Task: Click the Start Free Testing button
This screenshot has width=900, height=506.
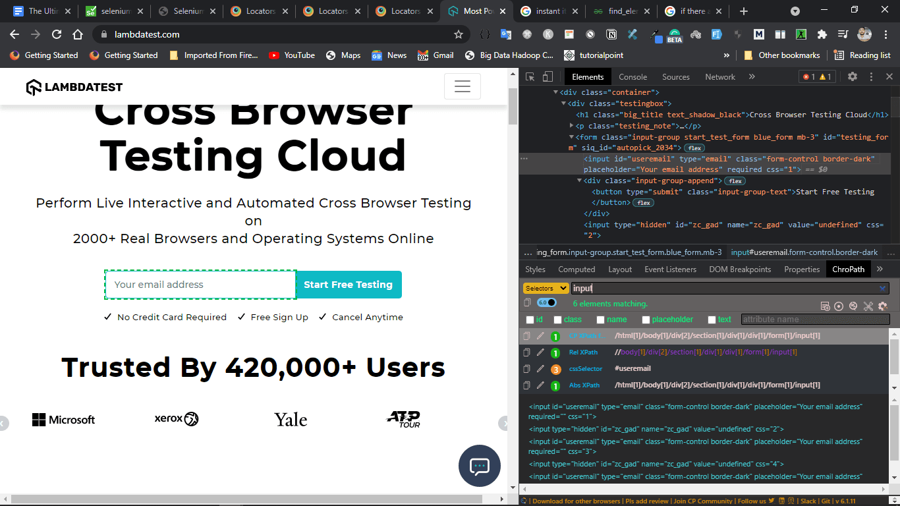Action: click(x=349, y=284)
